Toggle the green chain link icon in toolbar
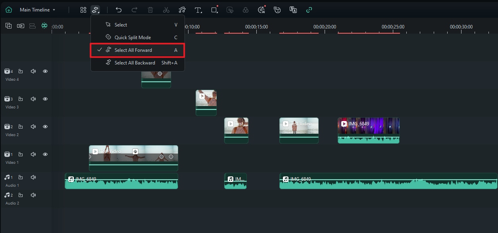This screenshot has height=233, width=498. click(309, 10)
